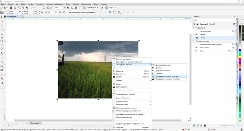Click the Save floppy disk icon
The width and height of the screenshot is (244, 131).
11,7
